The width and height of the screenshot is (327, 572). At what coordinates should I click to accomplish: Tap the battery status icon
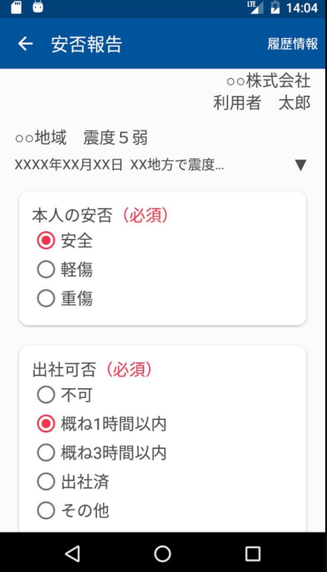coord(275,8)
